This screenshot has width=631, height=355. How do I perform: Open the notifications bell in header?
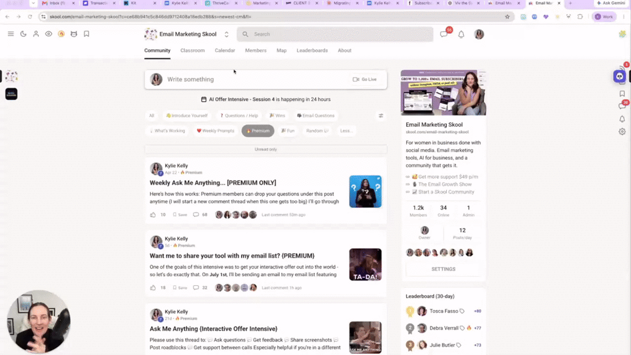coord(461,35)
